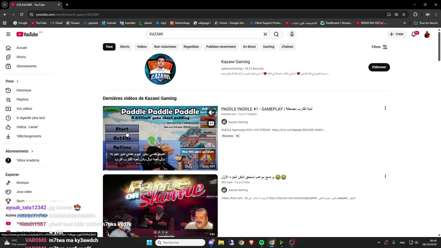Open Chrome three-dot menu
The height and width of the screenshot is (248, 441).
click(436, 14)
